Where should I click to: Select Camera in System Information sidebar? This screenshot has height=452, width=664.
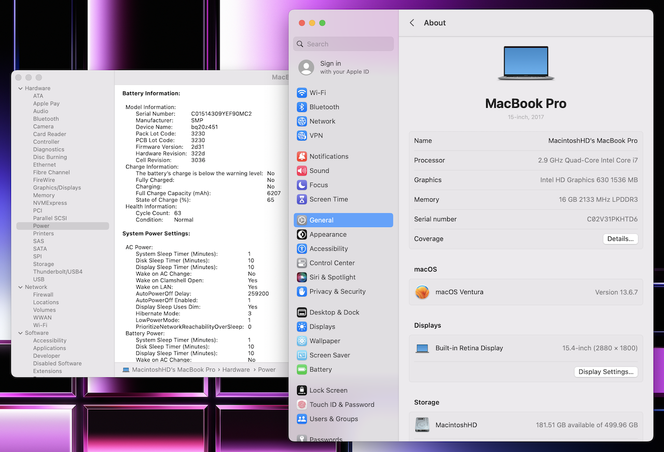click(x=44, y=126)
